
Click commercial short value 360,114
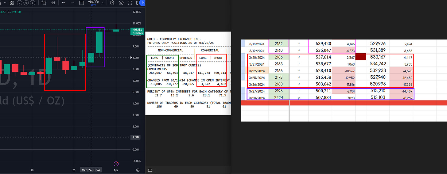click(x=220, y=73)
